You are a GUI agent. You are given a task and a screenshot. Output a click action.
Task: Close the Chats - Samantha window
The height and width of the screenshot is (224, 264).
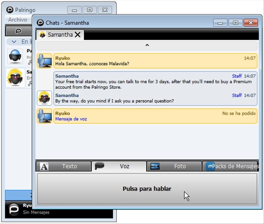[251, 23]
